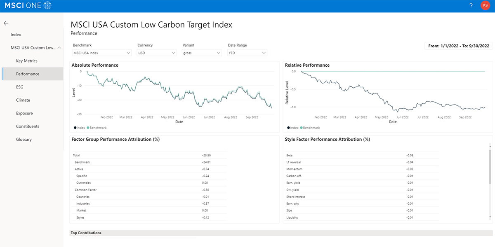
Task: Open the Variant gross dropdown
Action: point(202,53)
